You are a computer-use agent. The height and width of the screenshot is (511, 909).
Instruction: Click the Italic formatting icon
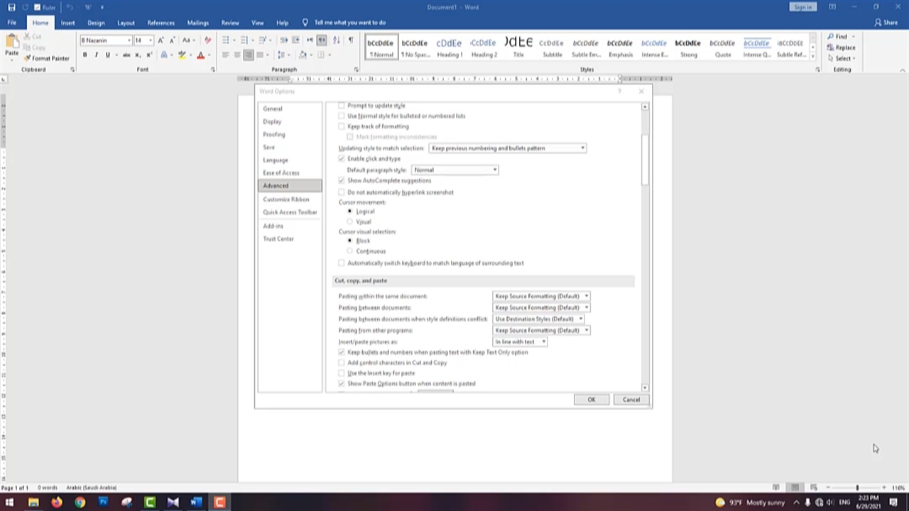point(97,55)
